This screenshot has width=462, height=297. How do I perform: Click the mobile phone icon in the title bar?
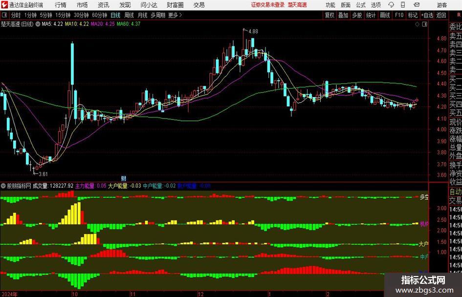403,5
